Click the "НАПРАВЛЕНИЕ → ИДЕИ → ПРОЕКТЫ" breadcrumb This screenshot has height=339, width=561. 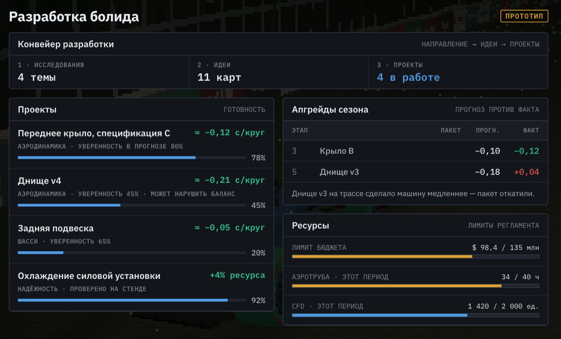click(481, 44)
